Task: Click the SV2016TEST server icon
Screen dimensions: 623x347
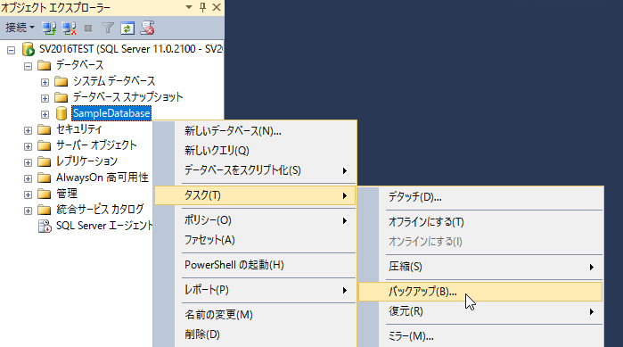Action: [29, 49]
